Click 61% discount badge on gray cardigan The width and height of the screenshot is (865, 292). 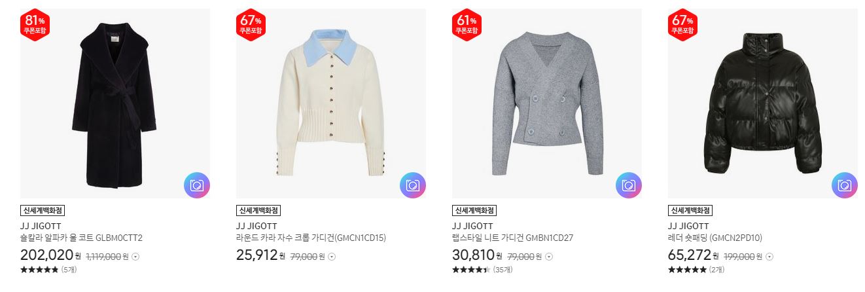467,25
